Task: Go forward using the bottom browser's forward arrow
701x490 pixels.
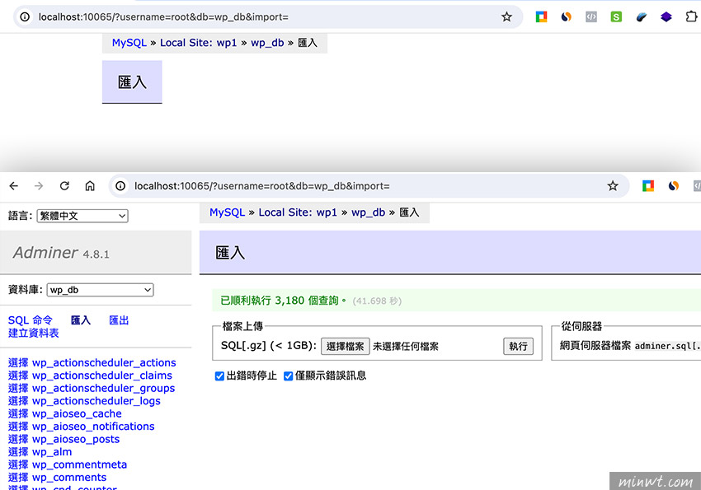Action: tap(39, 185)
